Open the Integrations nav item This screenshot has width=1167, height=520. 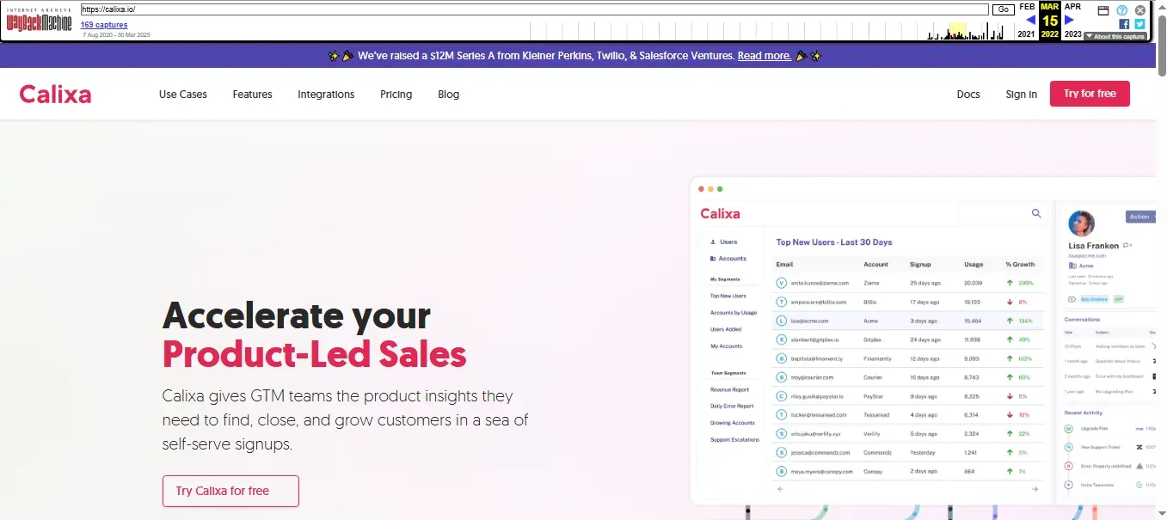click(x=326, y=95)
